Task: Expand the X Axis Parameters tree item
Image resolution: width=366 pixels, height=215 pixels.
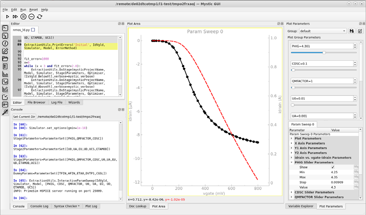Action: (291, 143)
